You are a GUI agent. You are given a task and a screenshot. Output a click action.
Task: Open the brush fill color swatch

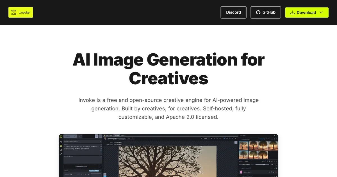click(x=105, y=138)
